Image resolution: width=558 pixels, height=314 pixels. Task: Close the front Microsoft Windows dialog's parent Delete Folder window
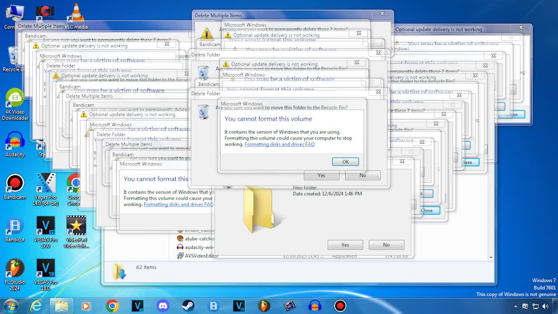(x=378, y=92)
